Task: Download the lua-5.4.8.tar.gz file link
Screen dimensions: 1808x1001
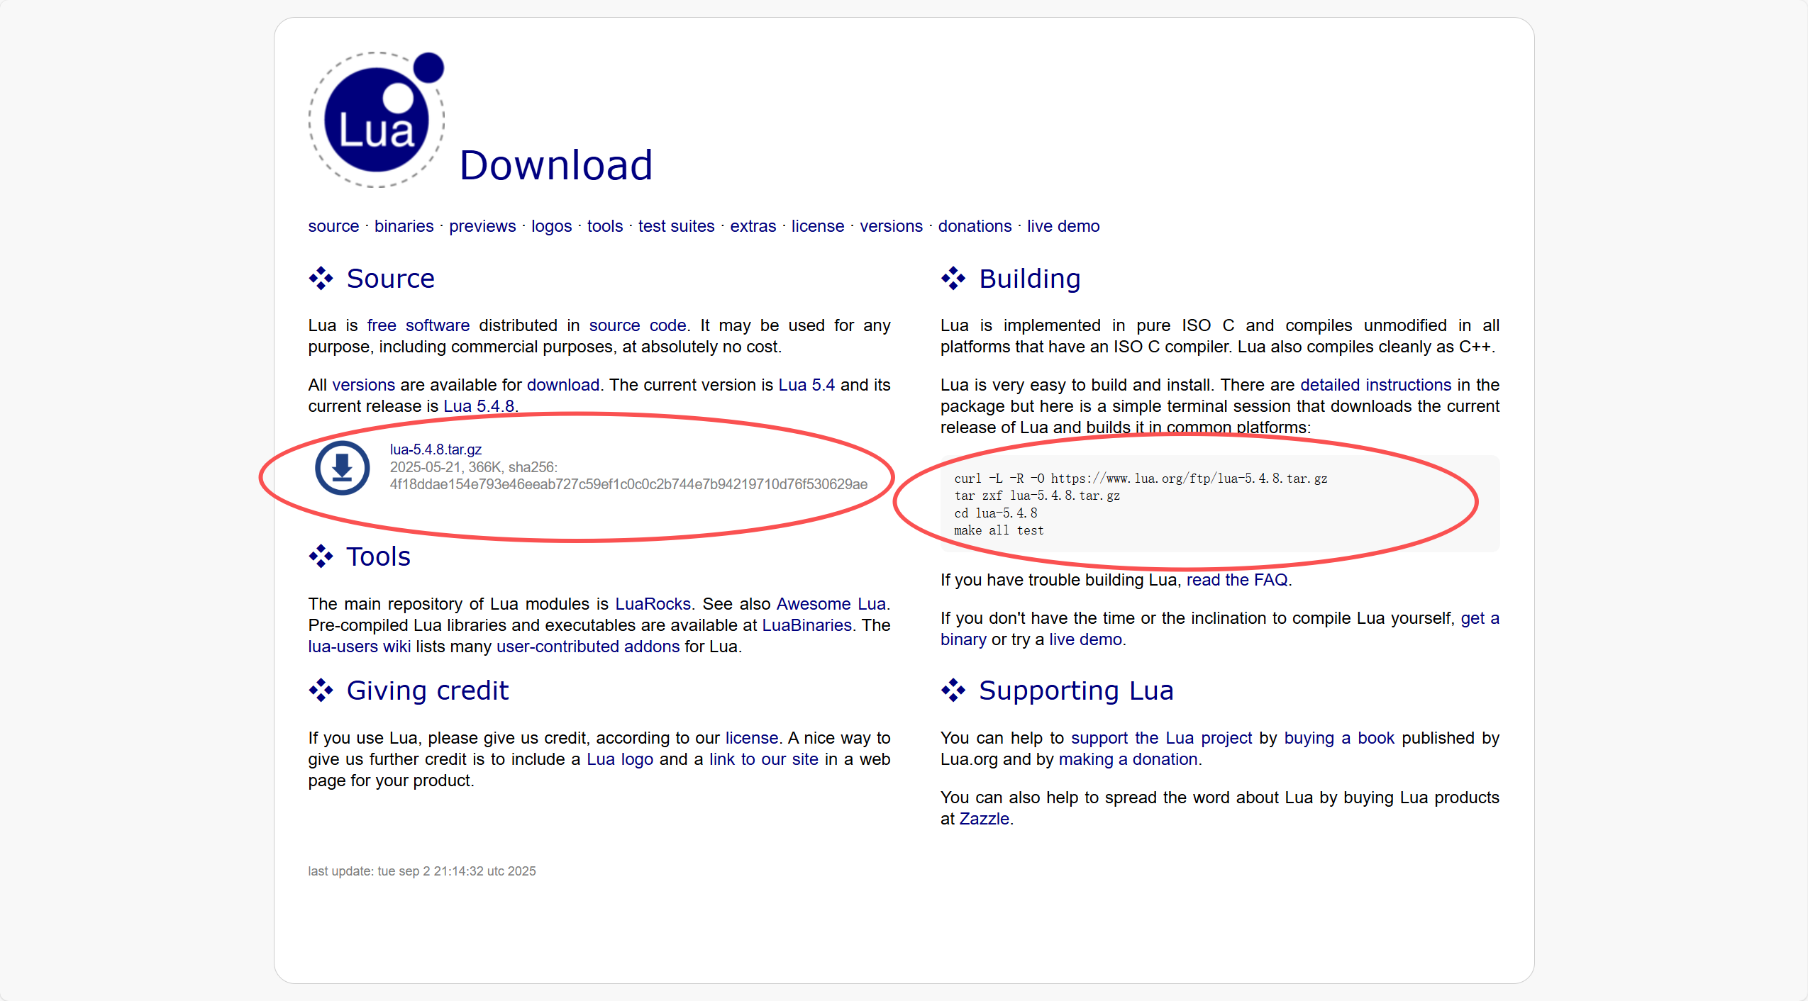Action: (x=436, y=449)
